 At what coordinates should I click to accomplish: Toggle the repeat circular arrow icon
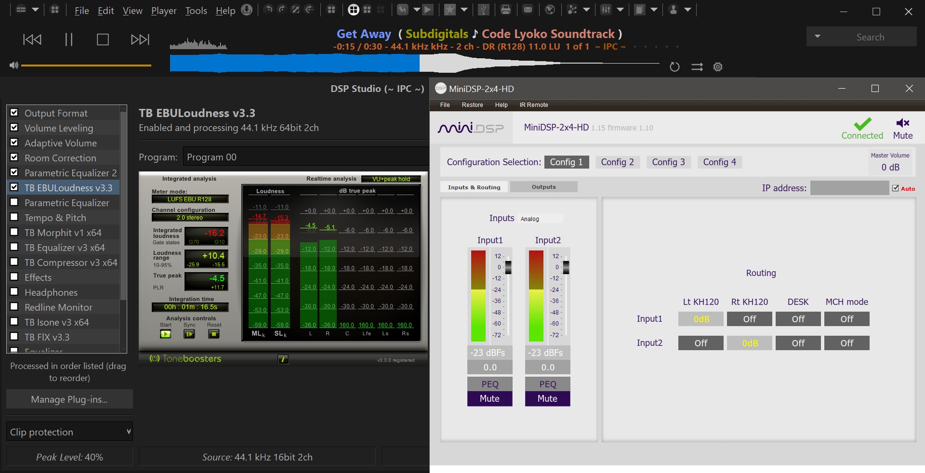(x=674, y=67)
